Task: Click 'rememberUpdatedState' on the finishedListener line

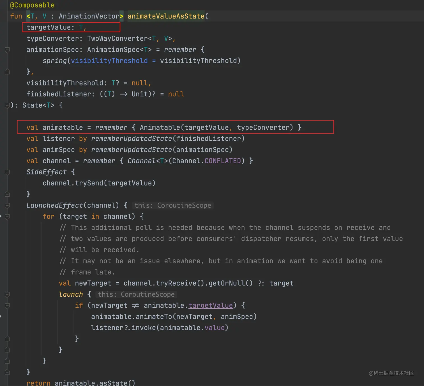Action: (132, 138)
